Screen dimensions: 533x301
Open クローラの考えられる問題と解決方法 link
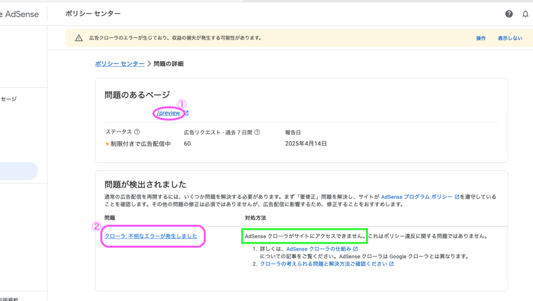tap(323, 264)
